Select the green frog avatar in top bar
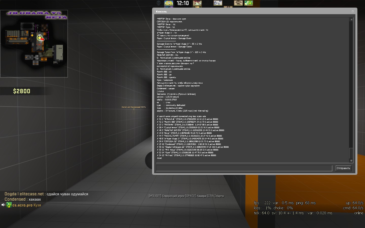This screenshot has width=365, height=228. (x=248, y=3)
